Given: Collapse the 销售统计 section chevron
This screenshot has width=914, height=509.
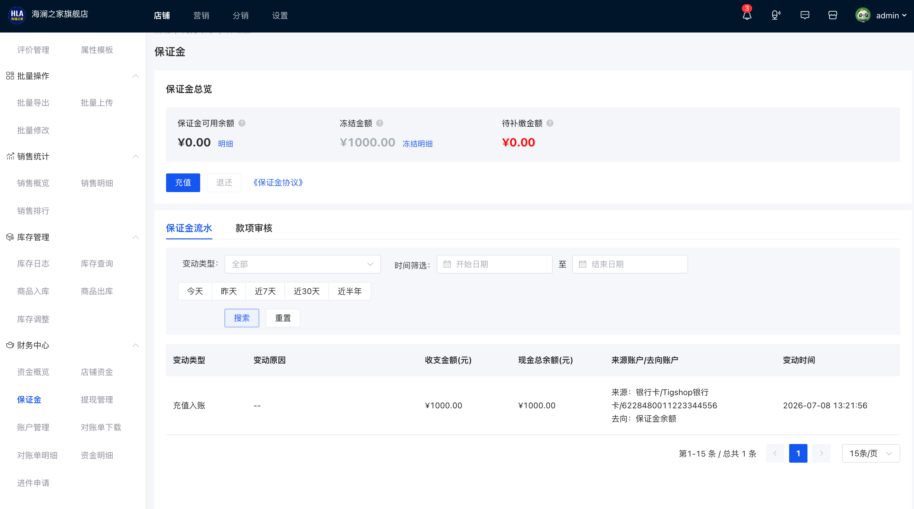Looking at the screenshot, I should [135, 156].
